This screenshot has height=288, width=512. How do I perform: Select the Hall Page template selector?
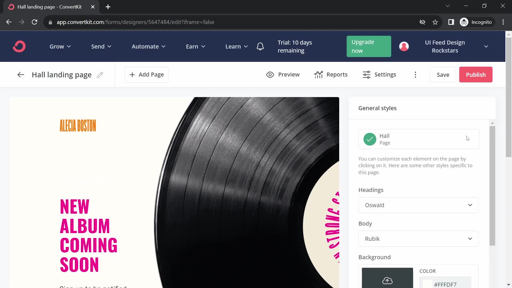(419, 139)
